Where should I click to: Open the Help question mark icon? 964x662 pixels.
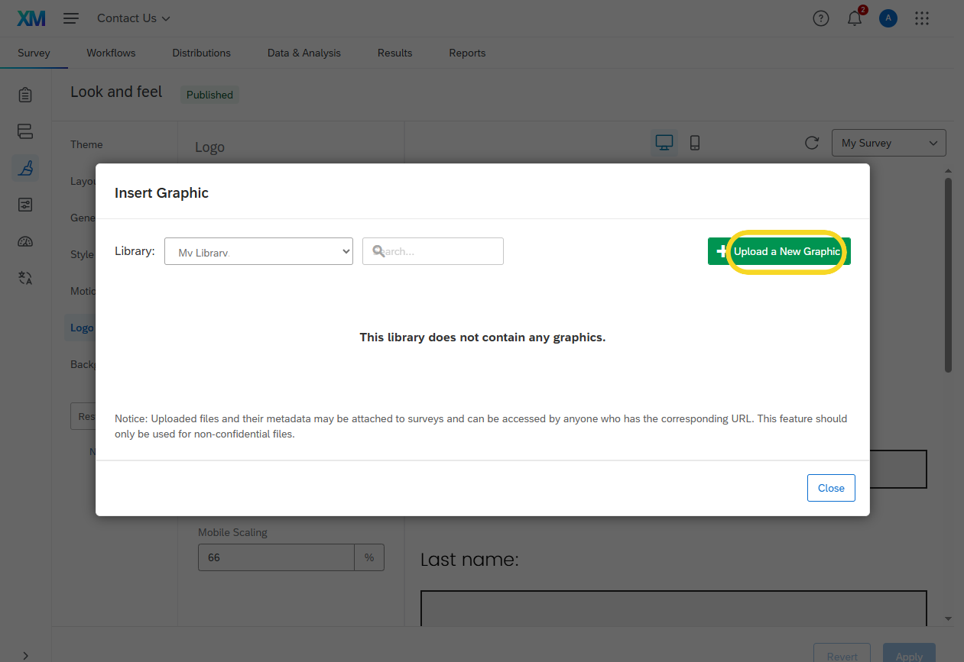(x=820, y=18)
